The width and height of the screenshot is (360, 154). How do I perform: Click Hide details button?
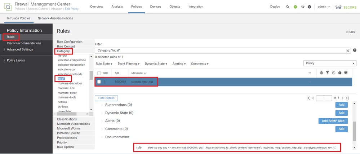[106, 98]
